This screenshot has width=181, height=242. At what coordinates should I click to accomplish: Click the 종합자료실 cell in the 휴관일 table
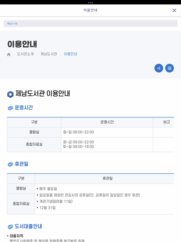21,204
